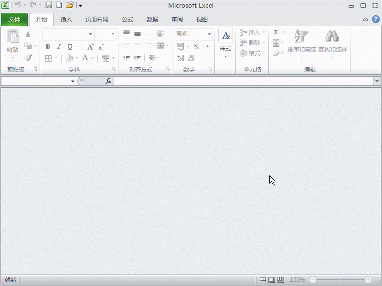Click the Increase Font Size icon
The width and height of the screenshot is (382, 286).
coord(90,46)
